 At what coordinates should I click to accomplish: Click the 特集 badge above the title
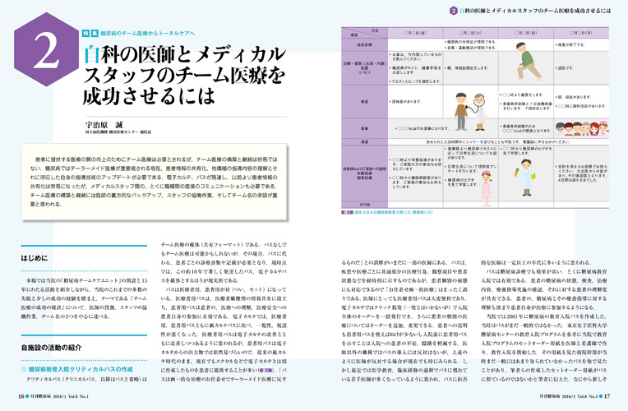(90, 33)
